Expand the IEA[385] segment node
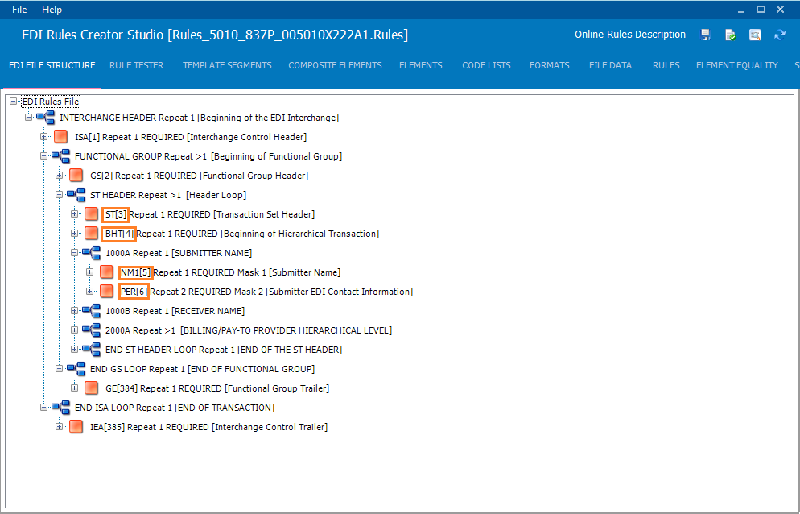Viewport: 800px width, 514px height. pyautogui.click(x=60, y=427)
